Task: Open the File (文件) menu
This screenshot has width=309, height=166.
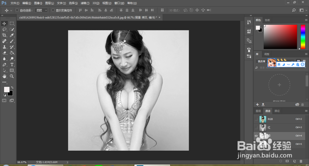Action: pyautogui.click(x=15, y=3)
